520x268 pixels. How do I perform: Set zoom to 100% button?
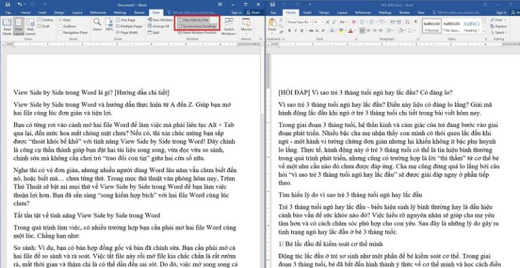(x=109, y=25)
